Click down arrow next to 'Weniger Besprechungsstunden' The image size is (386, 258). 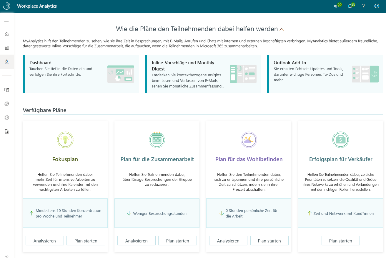[x=129, y=213]
